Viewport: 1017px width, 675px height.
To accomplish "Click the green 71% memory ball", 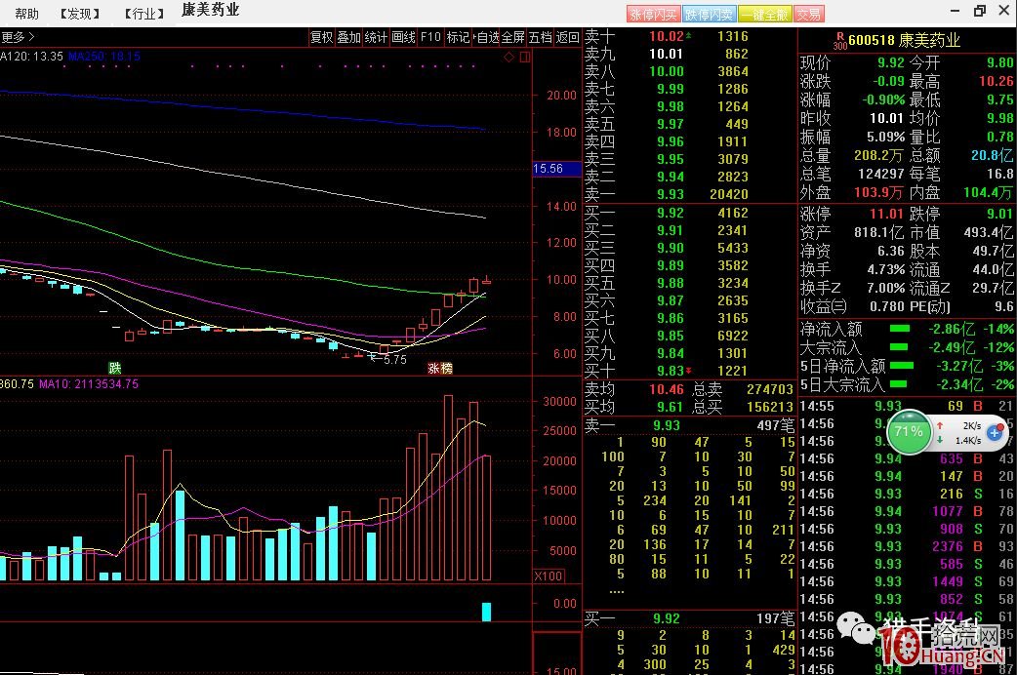I will (909, 431).
